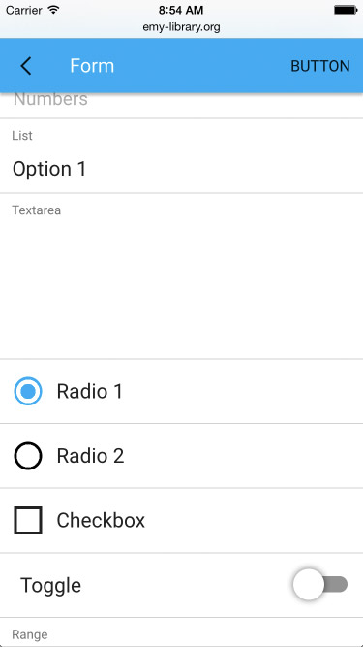Tap the emy-library.org address bar
The height and width of the screenshot is (647, 363).
pyautogui.click(x=182, y=27)
